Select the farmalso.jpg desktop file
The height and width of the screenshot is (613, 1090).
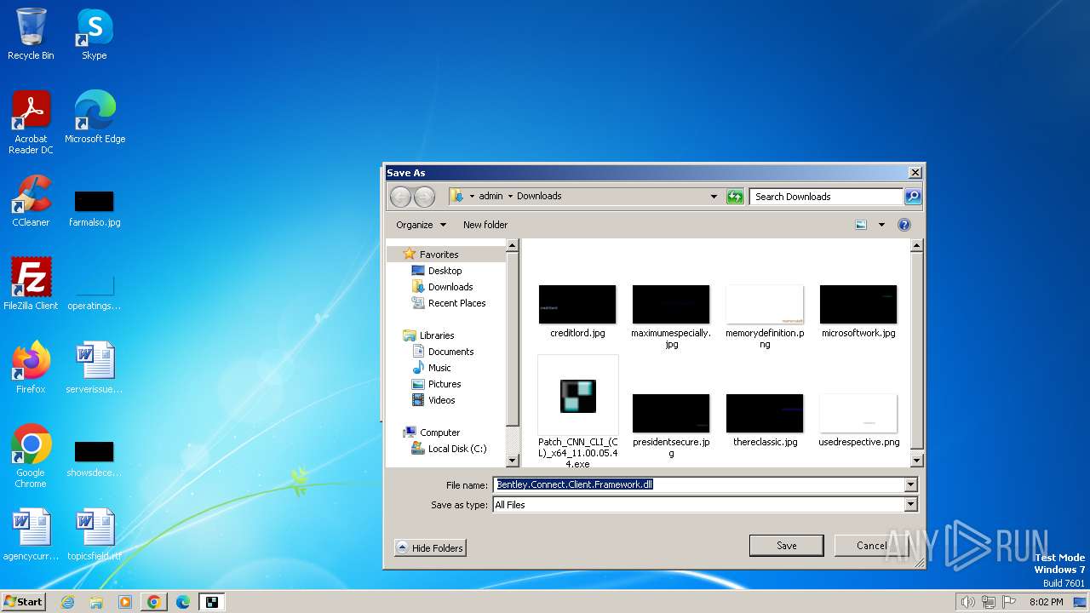pyautogui.click(x=95, y=209)
